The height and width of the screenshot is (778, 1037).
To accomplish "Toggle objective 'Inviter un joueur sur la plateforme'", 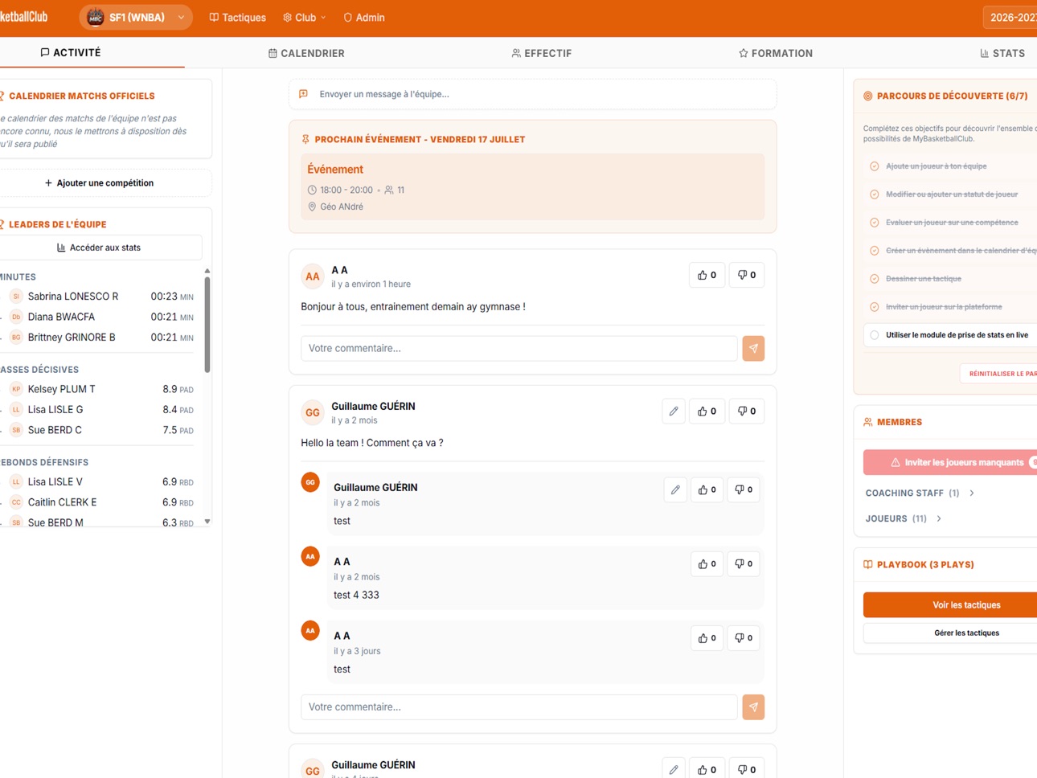I will (x=874, y=307).
